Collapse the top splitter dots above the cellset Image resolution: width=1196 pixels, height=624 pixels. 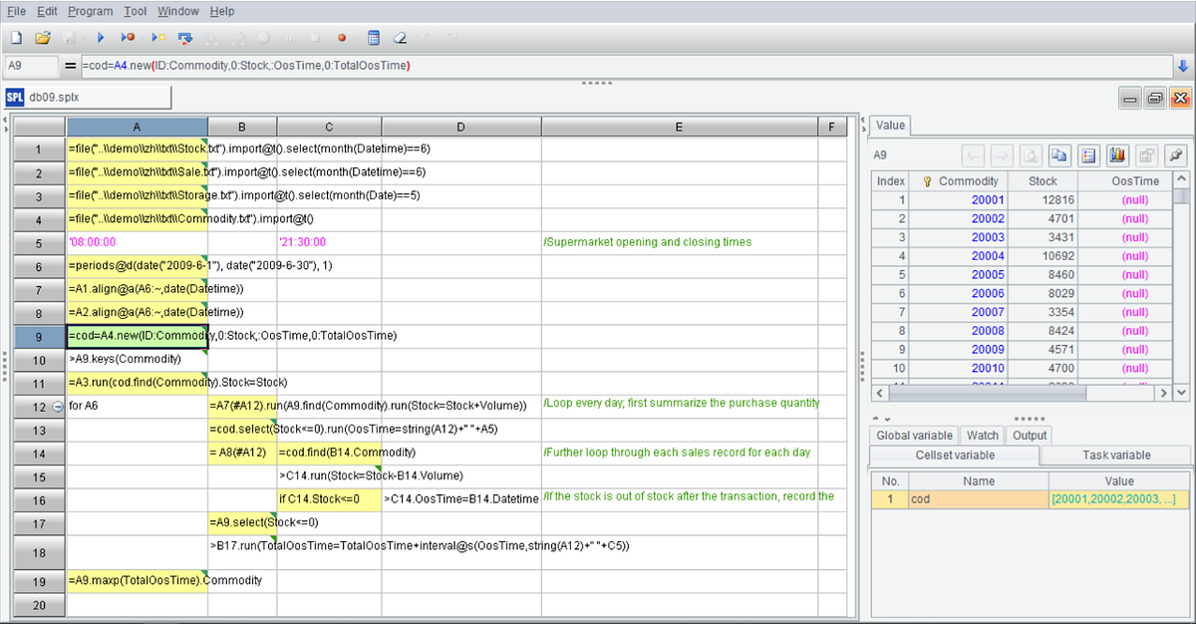click(596, 84)
